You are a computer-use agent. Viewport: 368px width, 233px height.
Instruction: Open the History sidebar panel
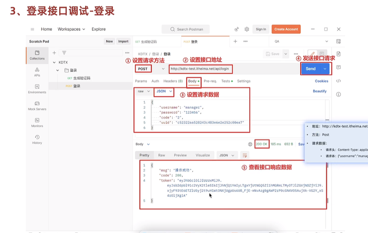pyautogui.click(x=37, y=140)
